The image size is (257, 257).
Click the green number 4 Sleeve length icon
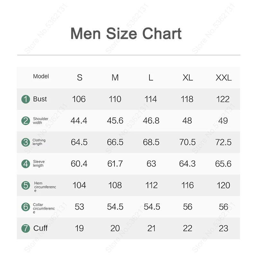[x=26, y=164]
